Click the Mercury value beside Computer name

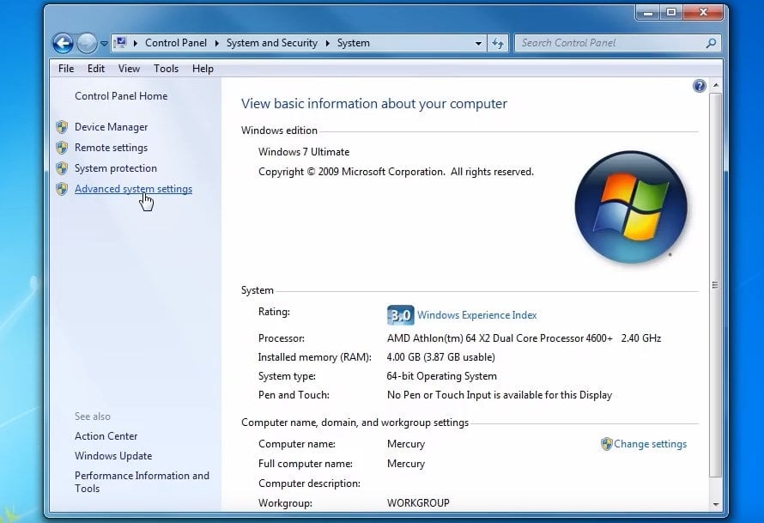click(406, 444)
